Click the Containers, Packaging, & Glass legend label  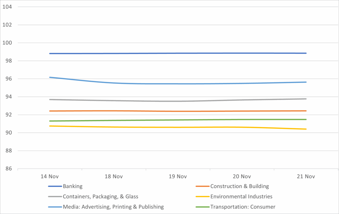[100, 197]
